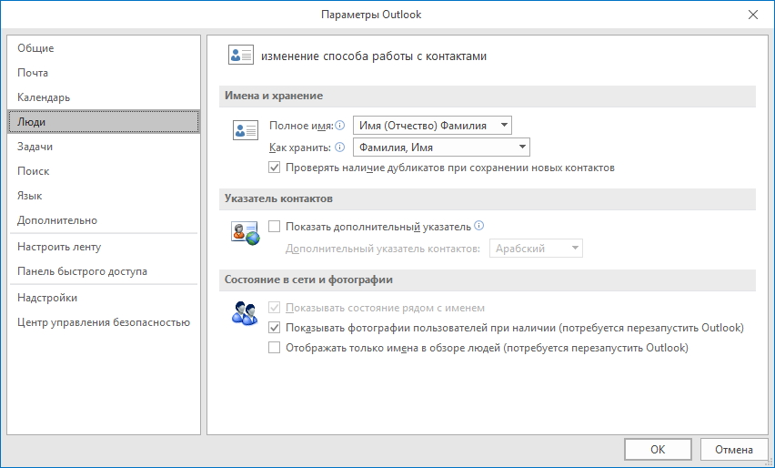Click the Указатель контактов section heading
Image resolution: width=775 pixels, height=468 pixels.
tap(278, 198)
